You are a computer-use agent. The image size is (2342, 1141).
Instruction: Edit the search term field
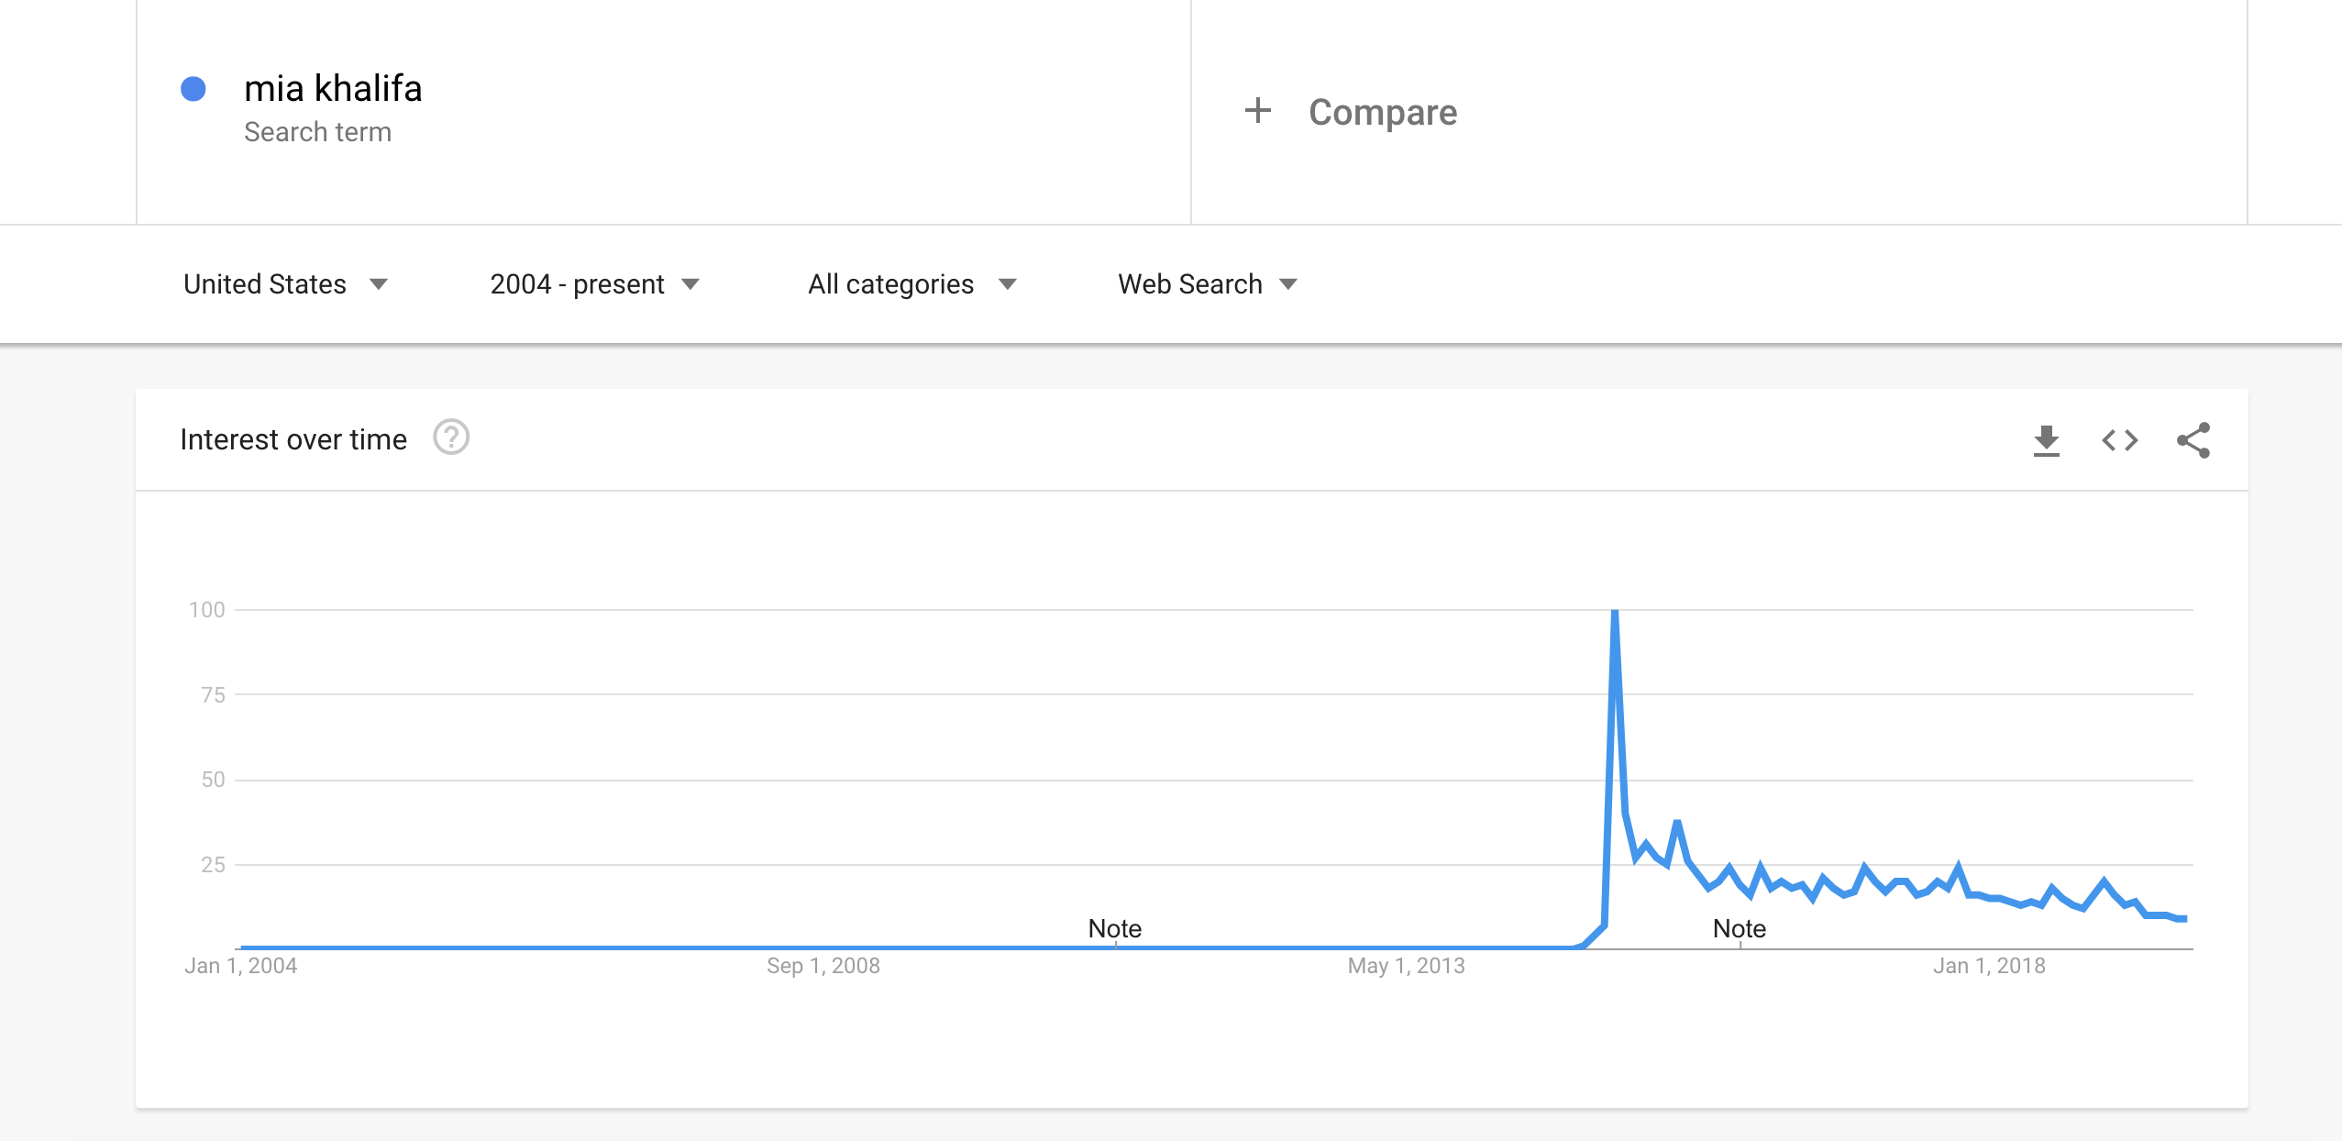[664, 112]
